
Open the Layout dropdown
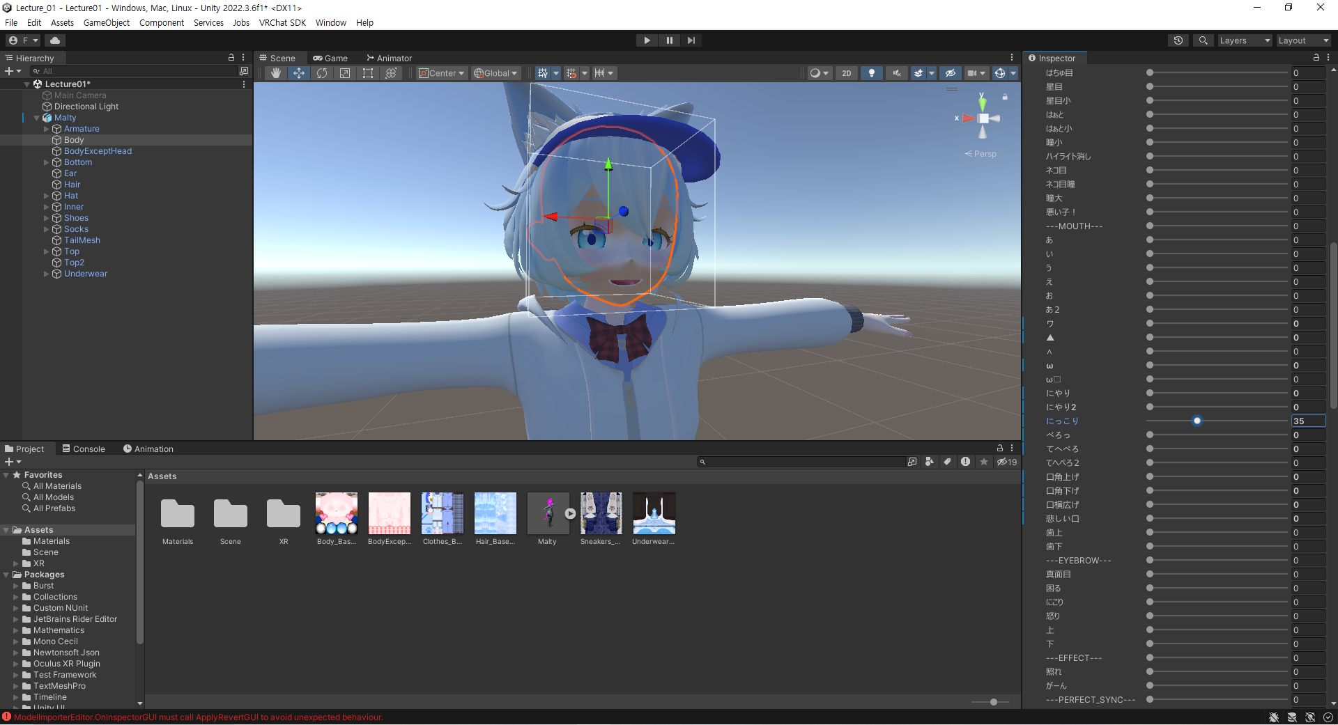pos(1304,40)
